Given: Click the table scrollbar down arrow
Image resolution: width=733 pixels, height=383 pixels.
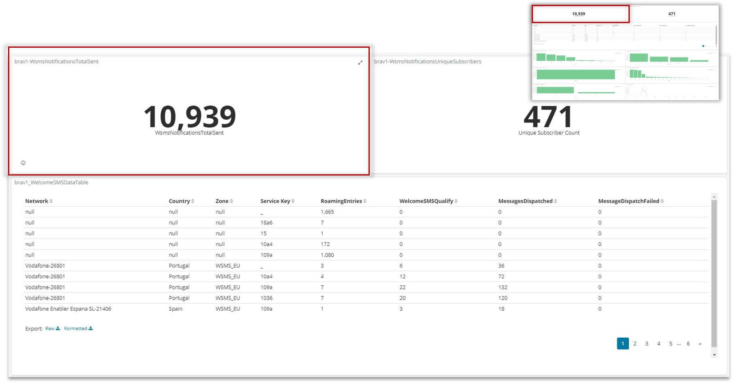Looking at the screenshot, I should (x=714, y=355).
